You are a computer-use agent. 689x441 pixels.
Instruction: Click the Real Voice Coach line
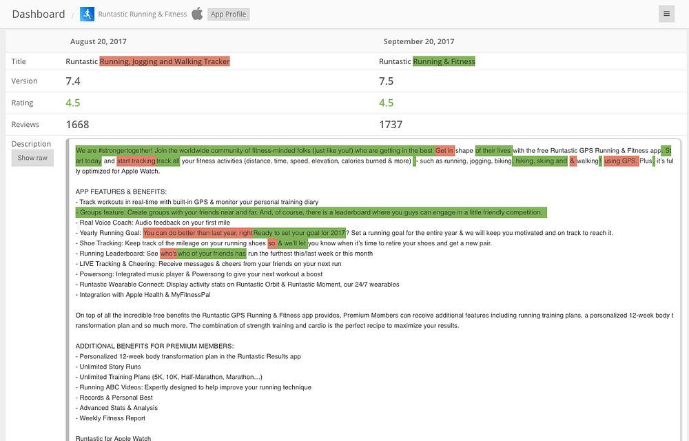click(x=152, y=223)
